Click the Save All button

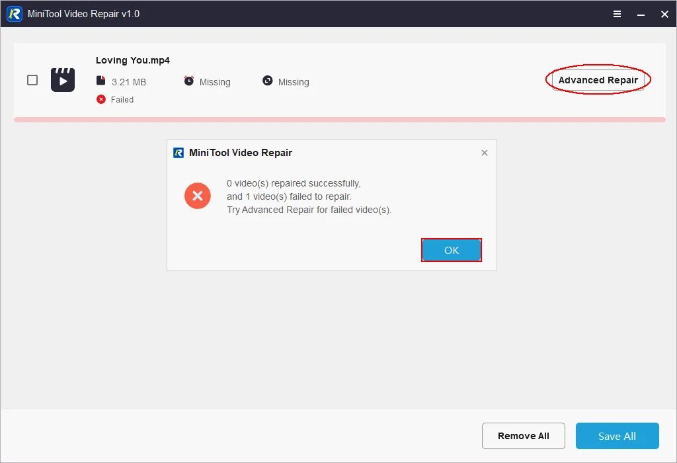[x=617, y=436]
